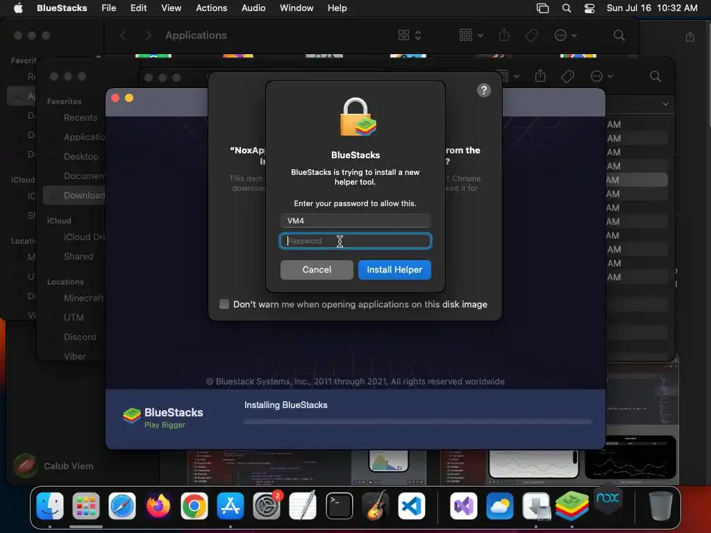
Task: Launch Safari from the Dock
Action: click(122, 506)
